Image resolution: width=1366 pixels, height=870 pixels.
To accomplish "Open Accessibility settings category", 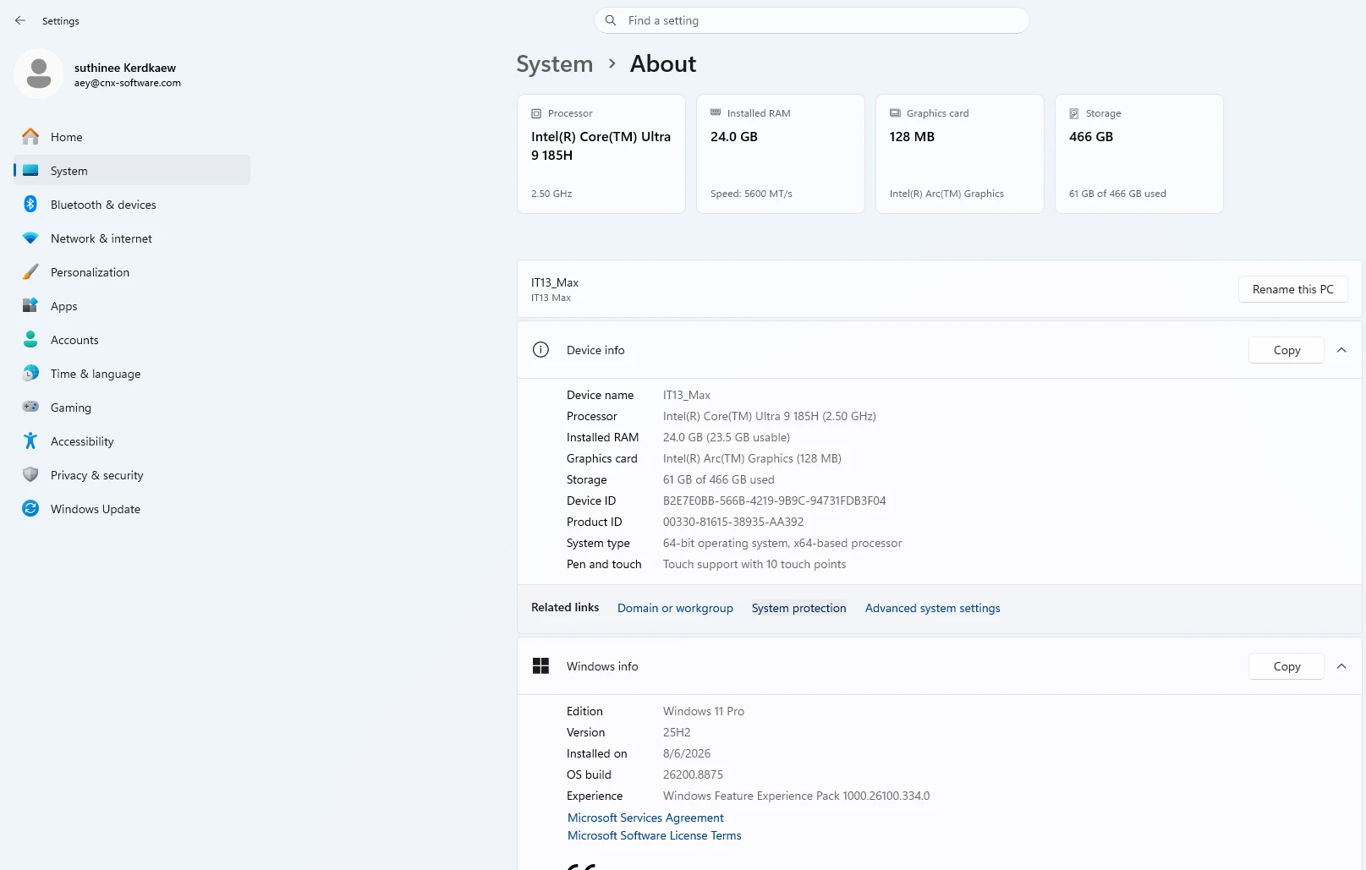I will click(132, 441).
